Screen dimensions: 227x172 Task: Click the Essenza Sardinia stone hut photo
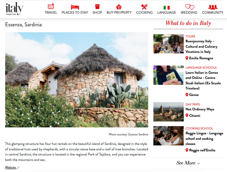[x=77, y=80]
